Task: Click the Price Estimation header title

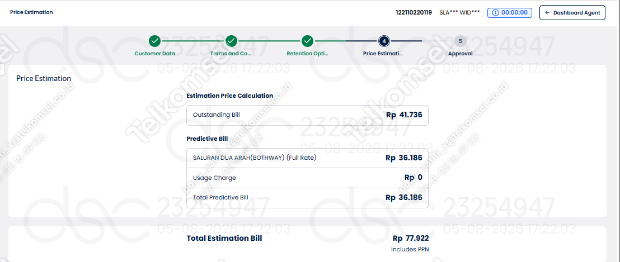Action: 32,12
